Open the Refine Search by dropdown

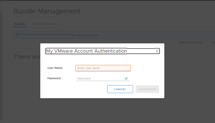click(213, 43)
